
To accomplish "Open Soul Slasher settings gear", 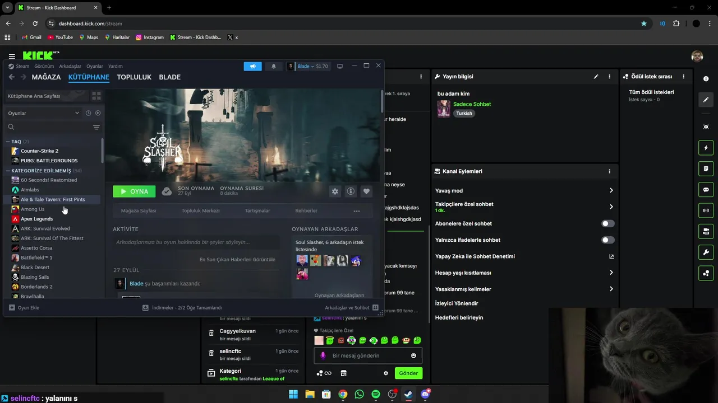I will 335,191.
